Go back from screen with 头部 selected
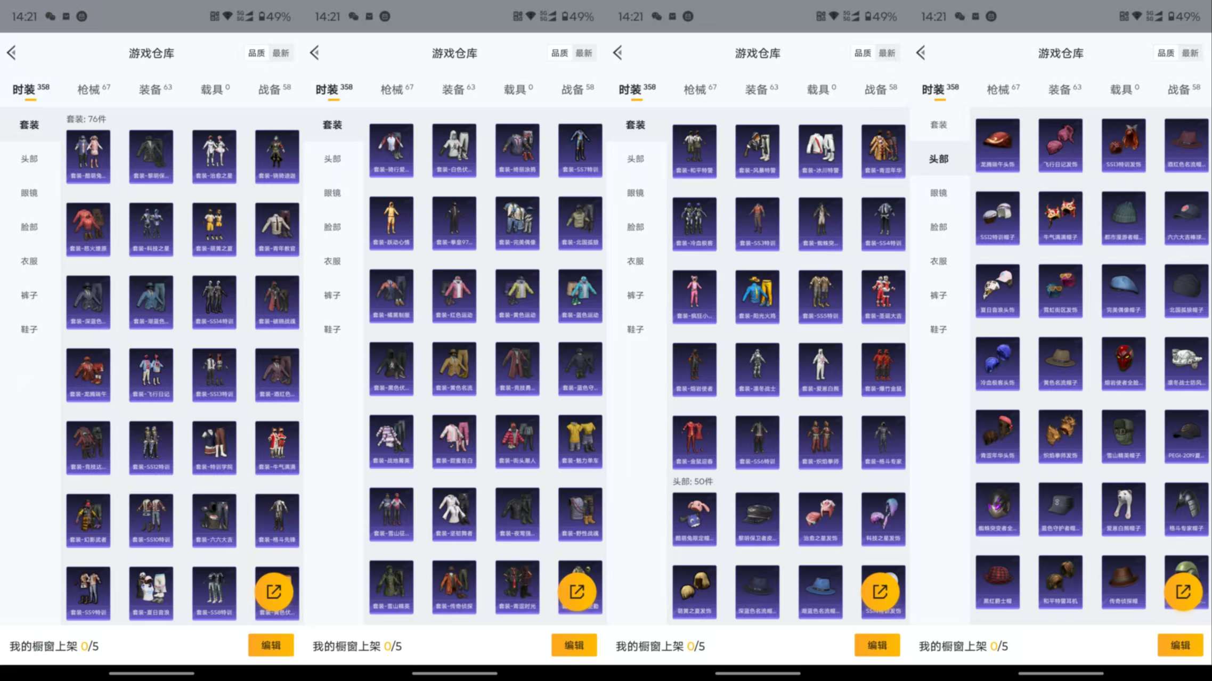The image size is (1212, 681). [x=921, y=52]
